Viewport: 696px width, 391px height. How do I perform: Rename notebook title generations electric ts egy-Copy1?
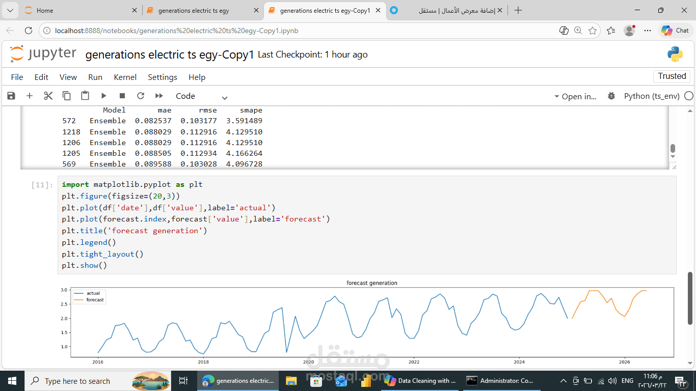(170, 54)
